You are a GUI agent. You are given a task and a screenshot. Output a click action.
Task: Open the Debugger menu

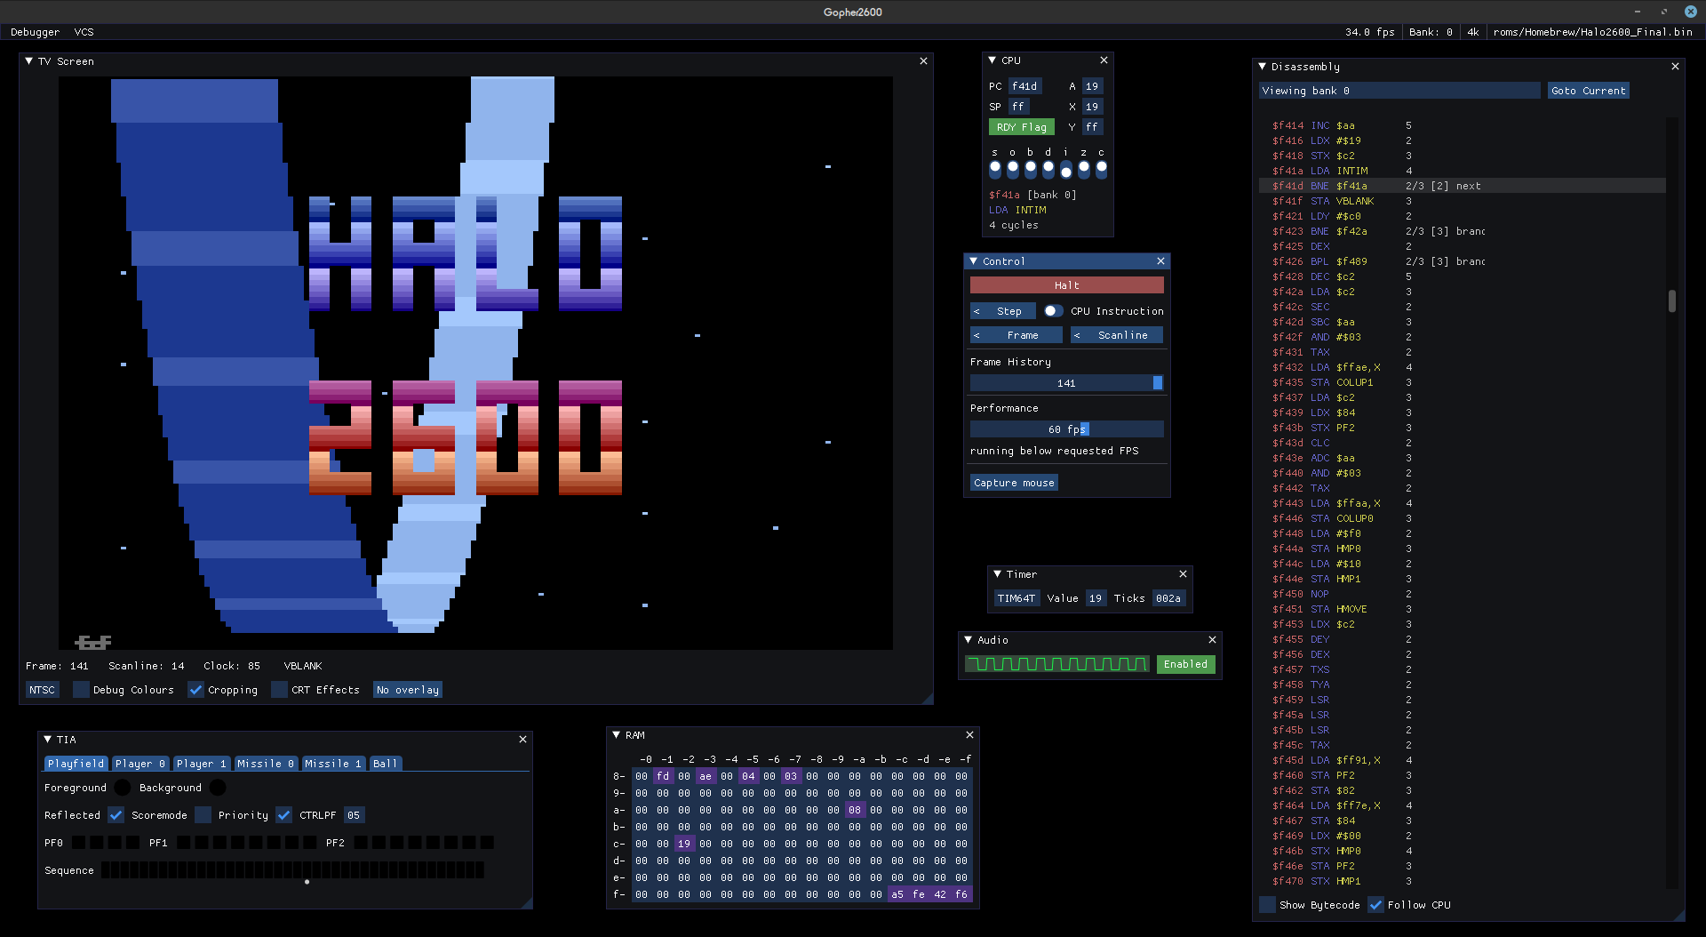click(x=35, y=32)
